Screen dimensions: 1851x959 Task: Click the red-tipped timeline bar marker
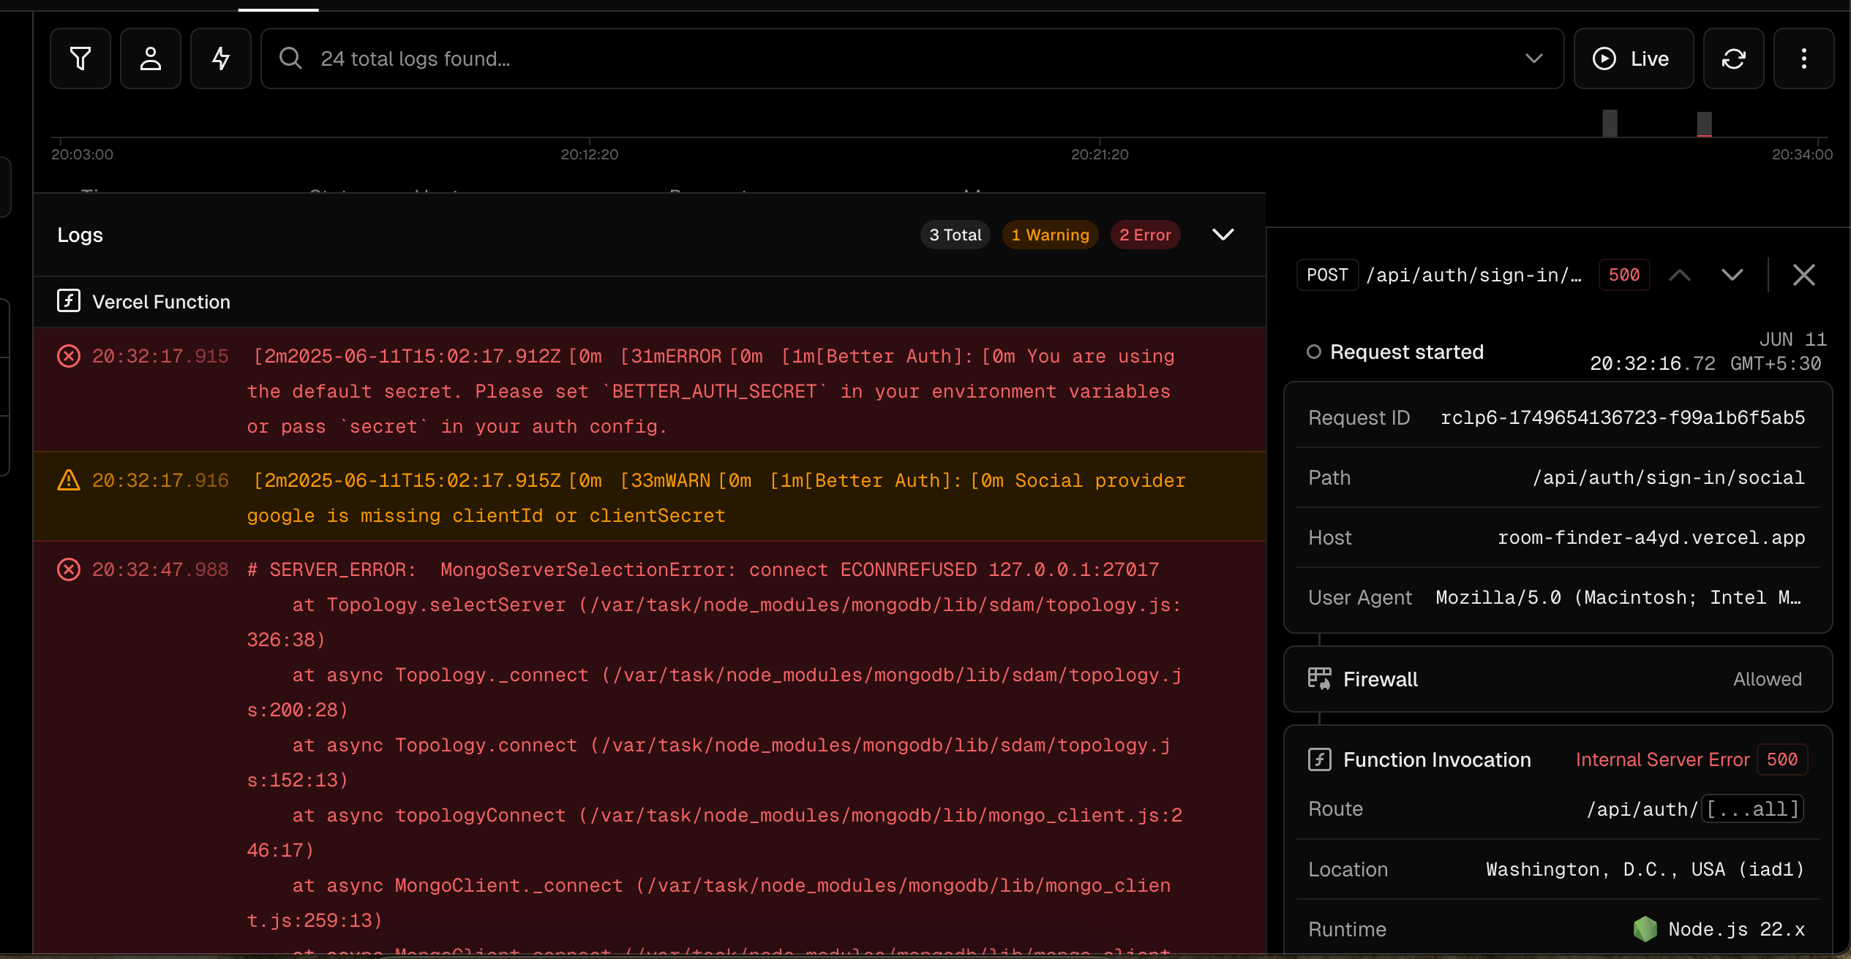1705,124
